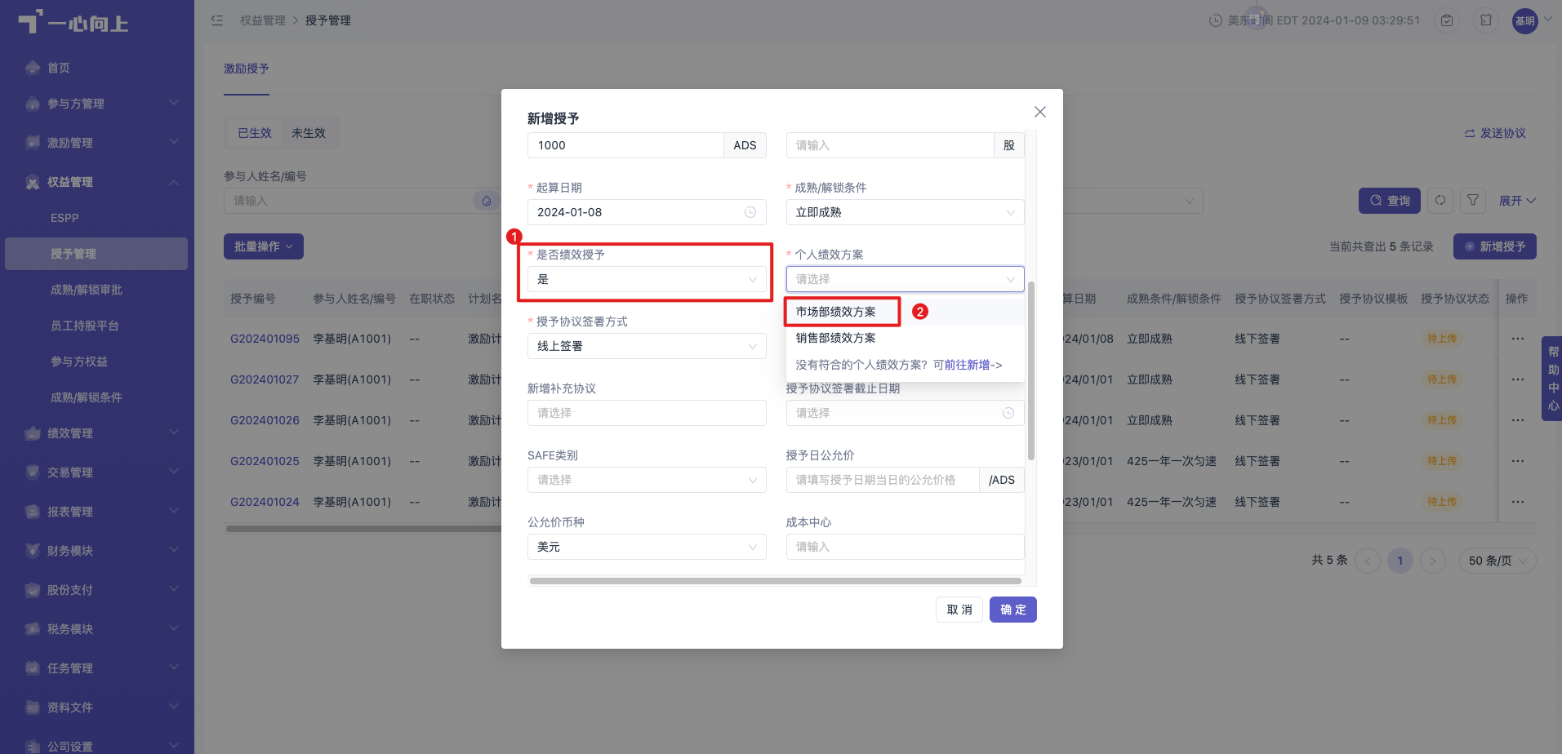Choose 销售部绩效方案 option
Image resolution: width=1562 pixels, height=754 pixels.
905,338
